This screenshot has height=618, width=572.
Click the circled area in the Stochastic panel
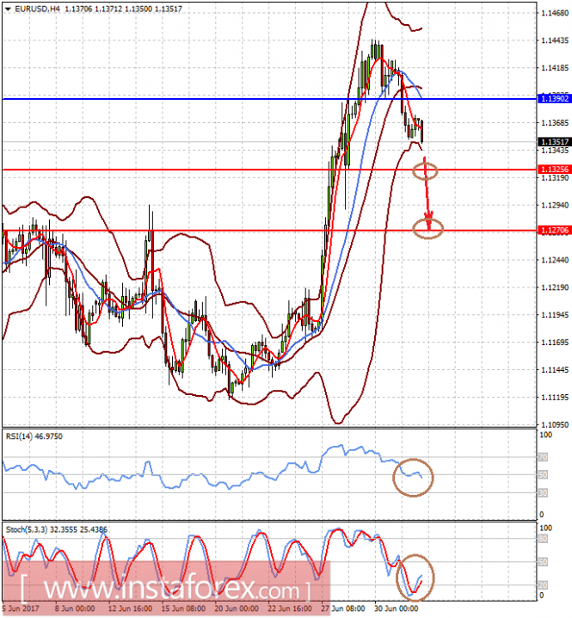pos(415,578)
